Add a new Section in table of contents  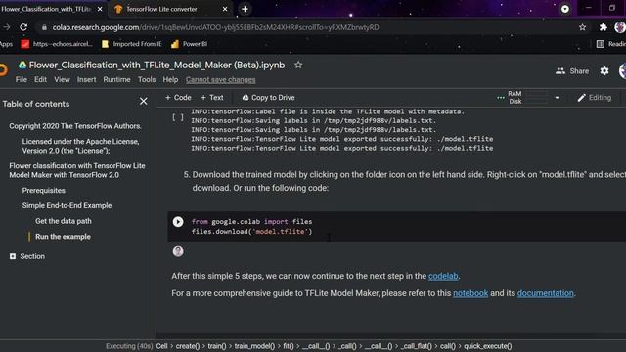pos(27,256)
